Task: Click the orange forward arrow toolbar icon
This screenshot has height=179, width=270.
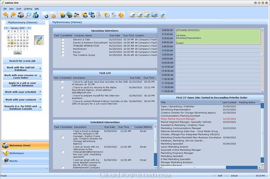Action: click(13, 15)
